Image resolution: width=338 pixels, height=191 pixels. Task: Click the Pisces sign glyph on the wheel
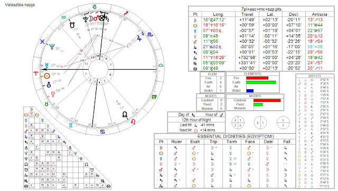42,42
